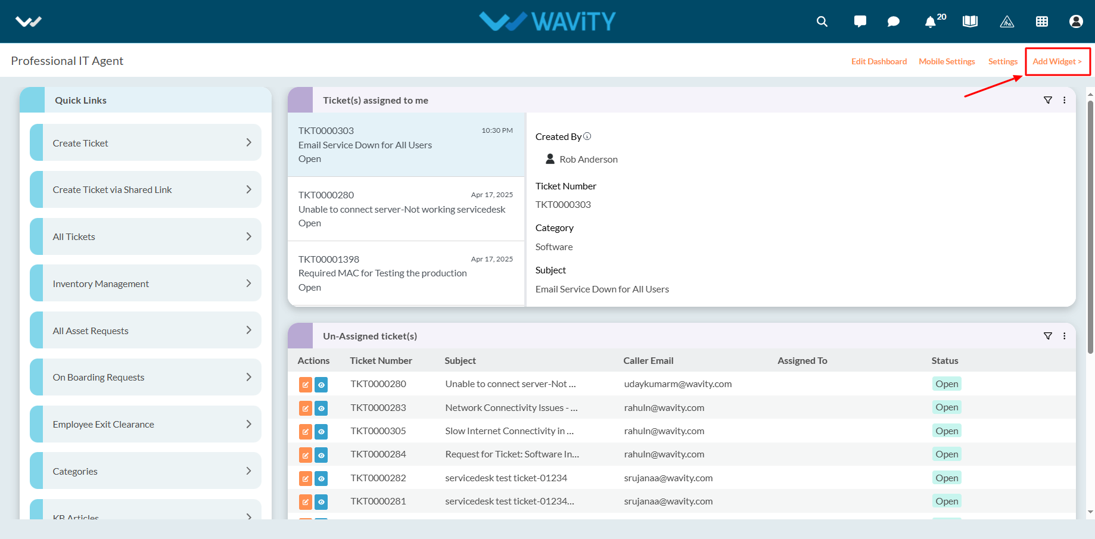This screenshot has height=539, width=1095.
Task: Filter the Un-Assigned ticket(s) widget
Action: (x=1048, y=336)
